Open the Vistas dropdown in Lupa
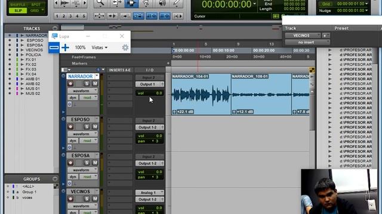 (x=100, y=48)
